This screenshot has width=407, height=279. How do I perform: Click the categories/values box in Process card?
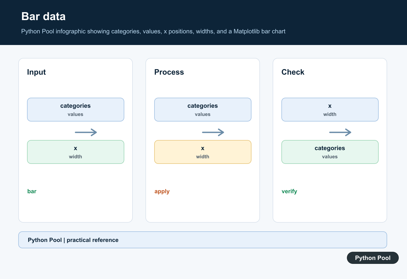203,110
